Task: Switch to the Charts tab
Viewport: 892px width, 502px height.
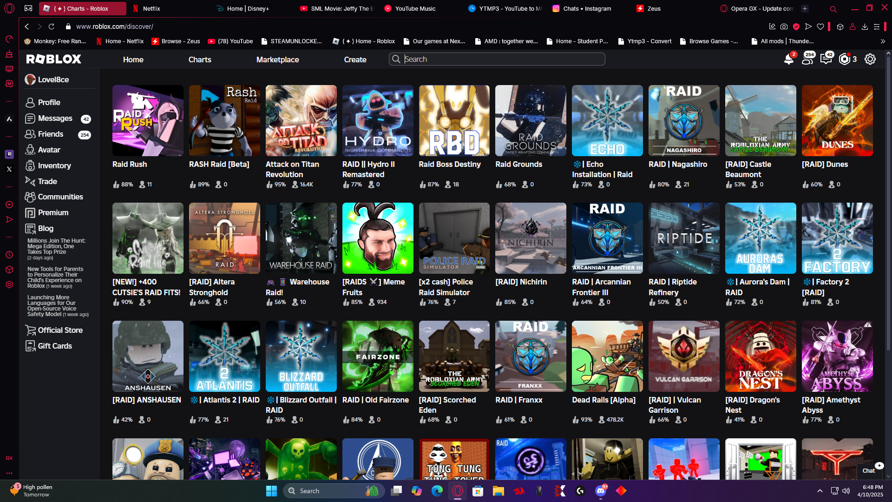Action: click(x=200, y=59)
